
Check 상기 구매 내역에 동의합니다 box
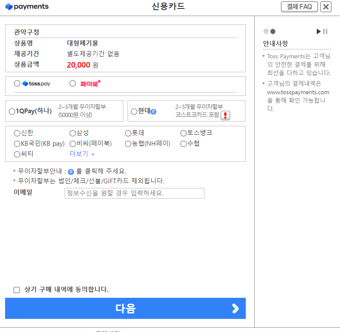click(17, 290)
